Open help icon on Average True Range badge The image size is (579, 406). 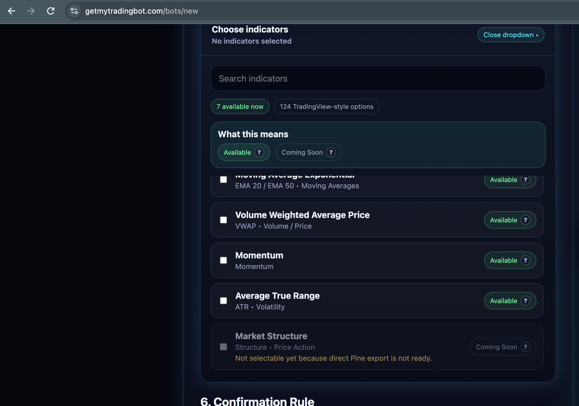pyautogui.click(x=525, y=301)
